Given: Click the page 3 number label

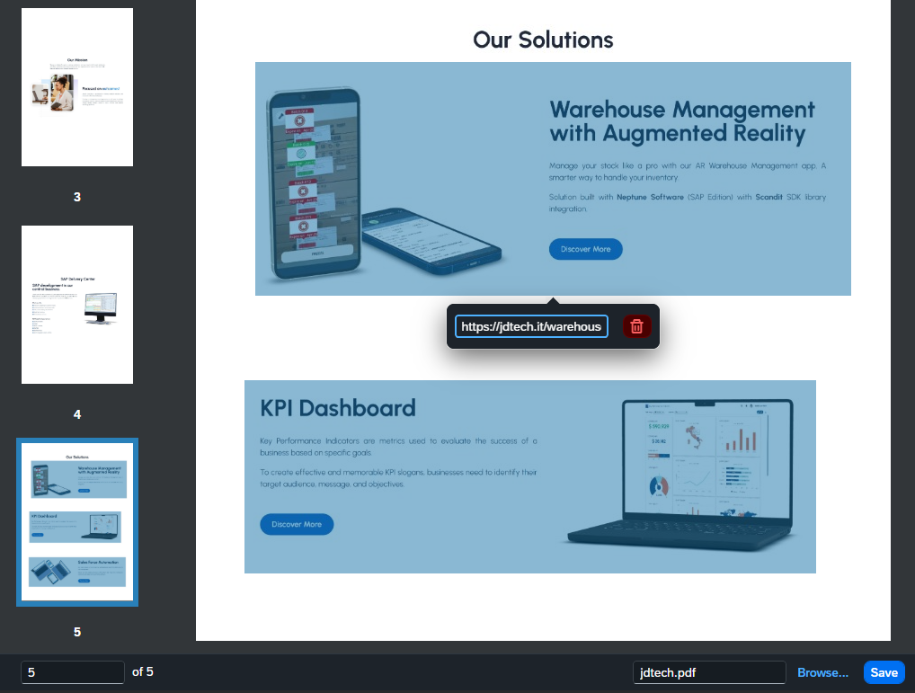Looking at the screenshot, I should coord(77,197).
